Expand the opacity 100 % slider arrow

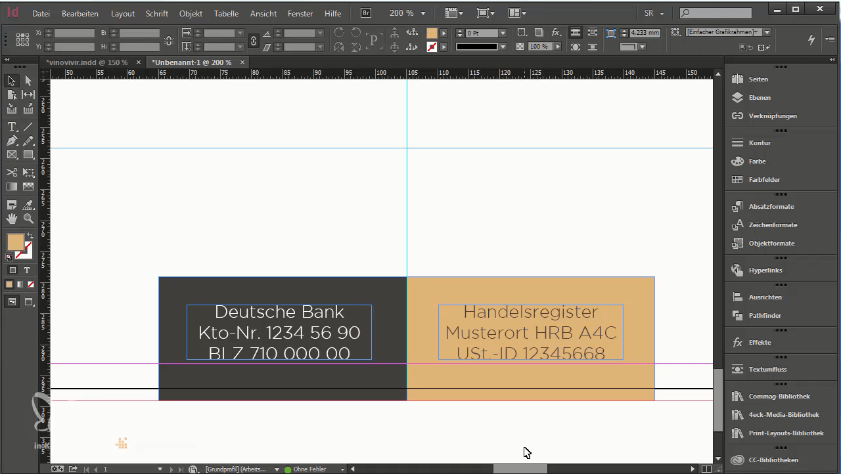pos(558,47)
